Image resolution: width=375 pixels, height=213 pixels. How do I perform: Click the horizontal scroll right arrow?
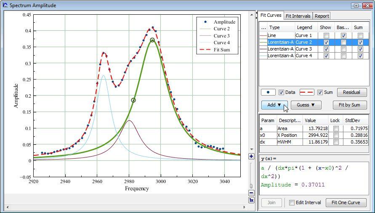click(244, 207)
